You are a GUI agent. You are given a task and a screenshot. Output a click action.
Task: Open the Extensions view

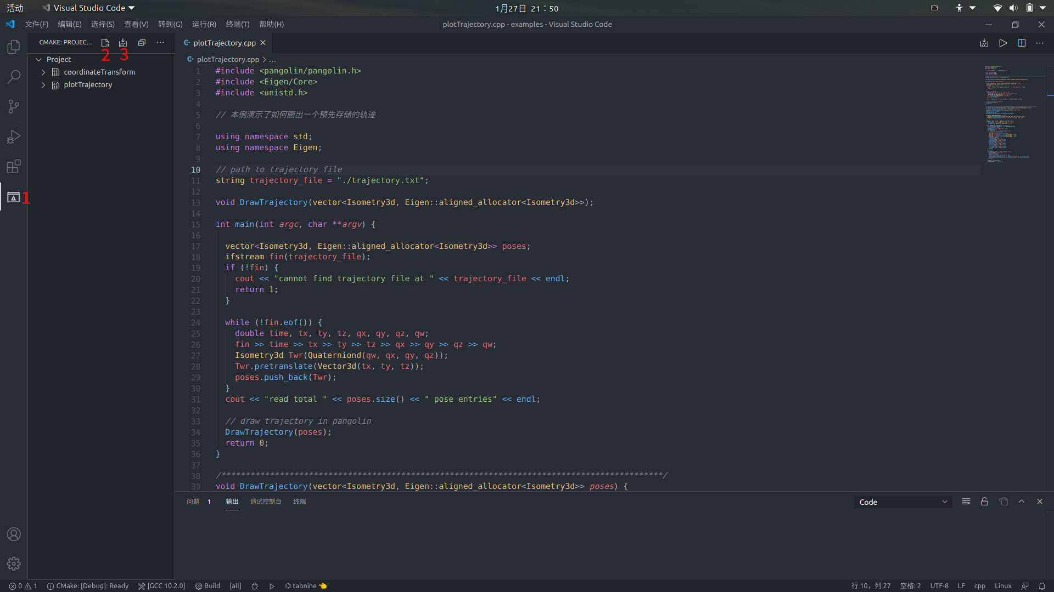14,166
